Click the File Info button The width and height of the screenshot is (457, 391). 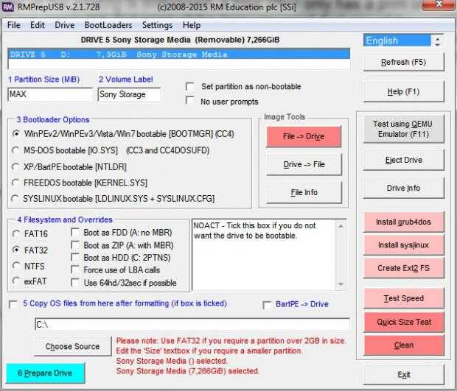[x=304, y=192]
